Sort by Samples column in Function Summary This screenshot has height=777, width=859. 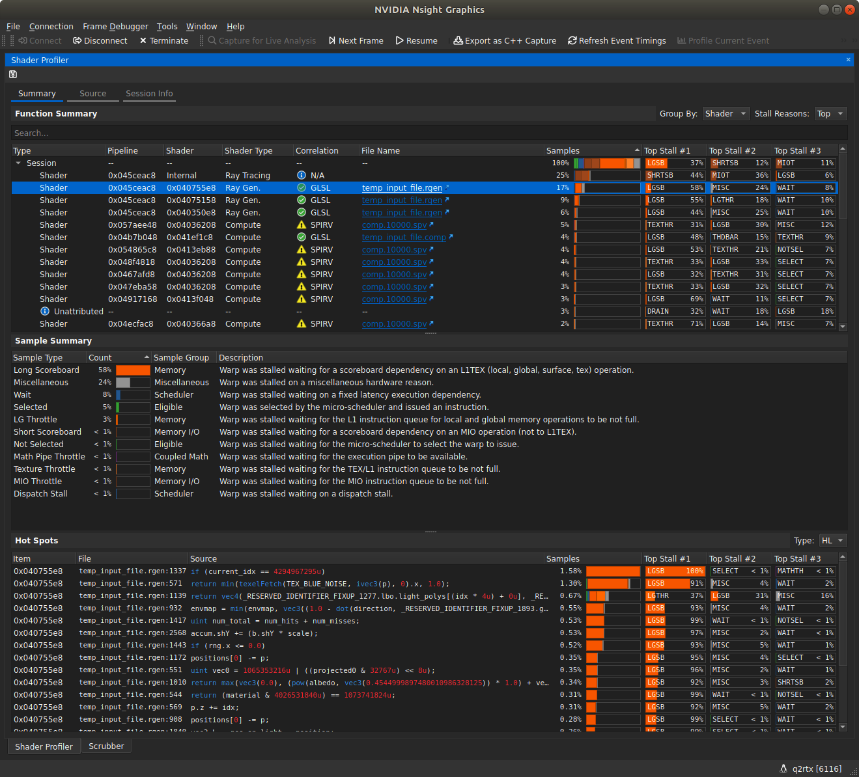click(x=593, y=150)
